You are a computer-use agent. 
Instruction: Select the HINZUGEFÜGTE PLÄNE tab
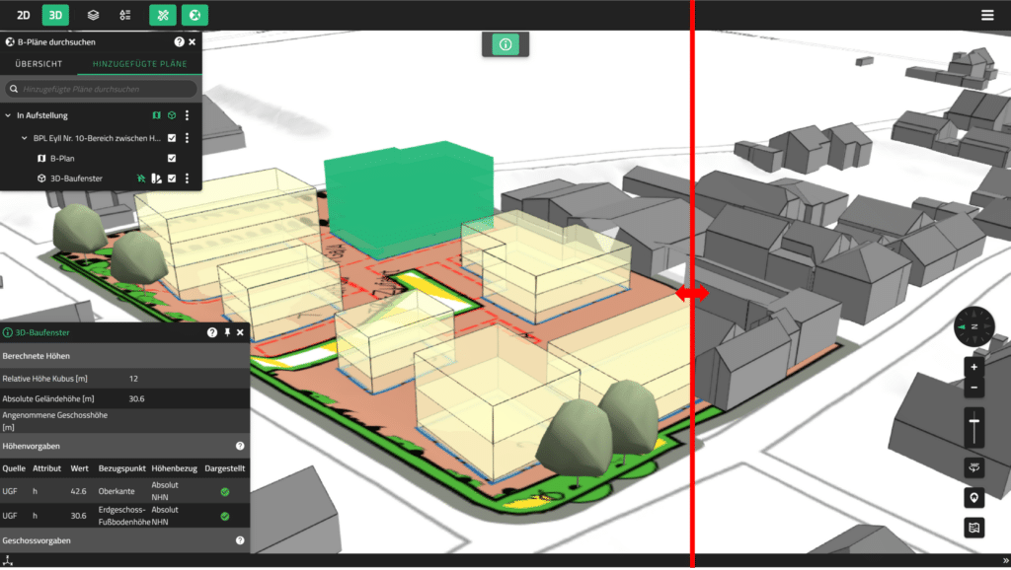coord(140,64)
